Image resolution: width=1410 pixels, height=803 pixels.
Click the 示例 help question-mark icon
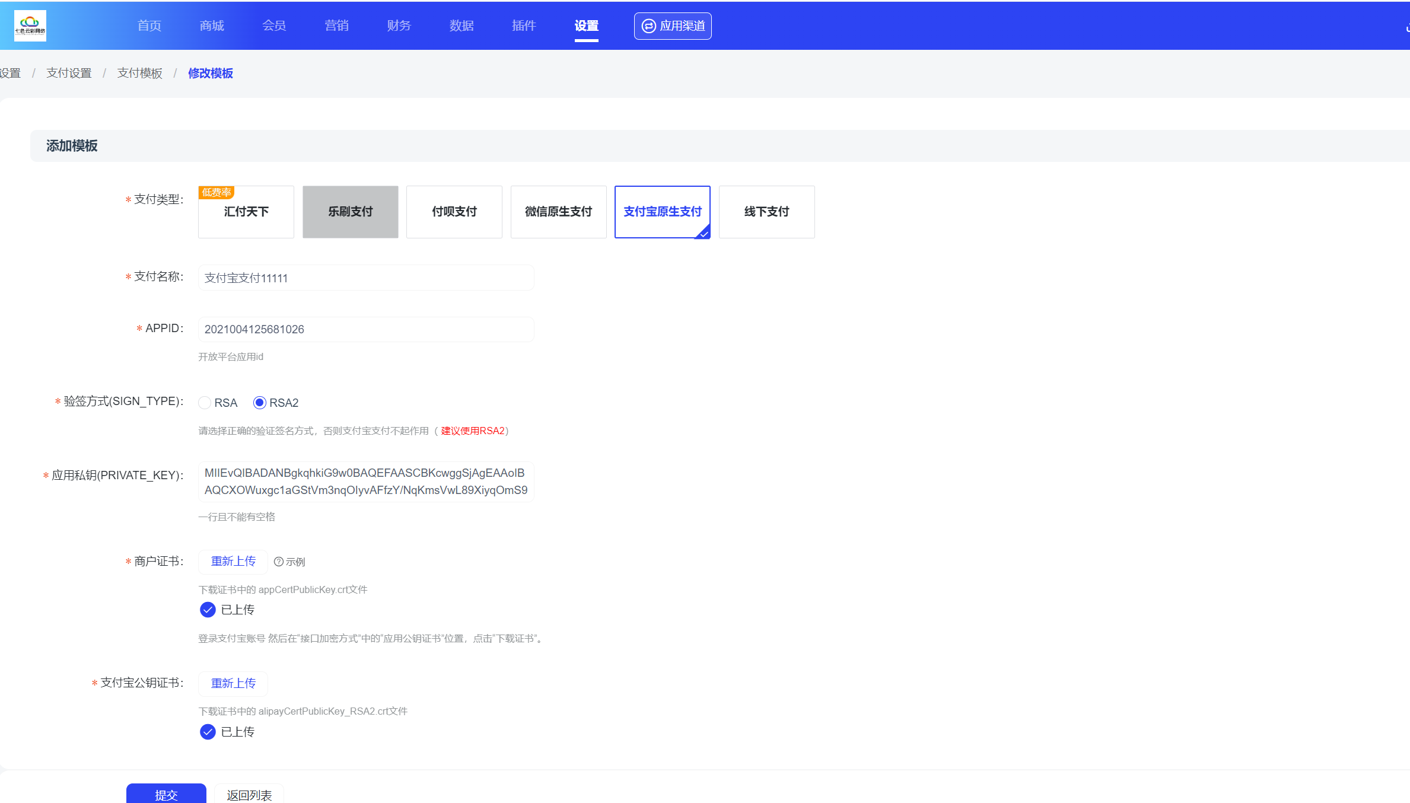(278, 562)
